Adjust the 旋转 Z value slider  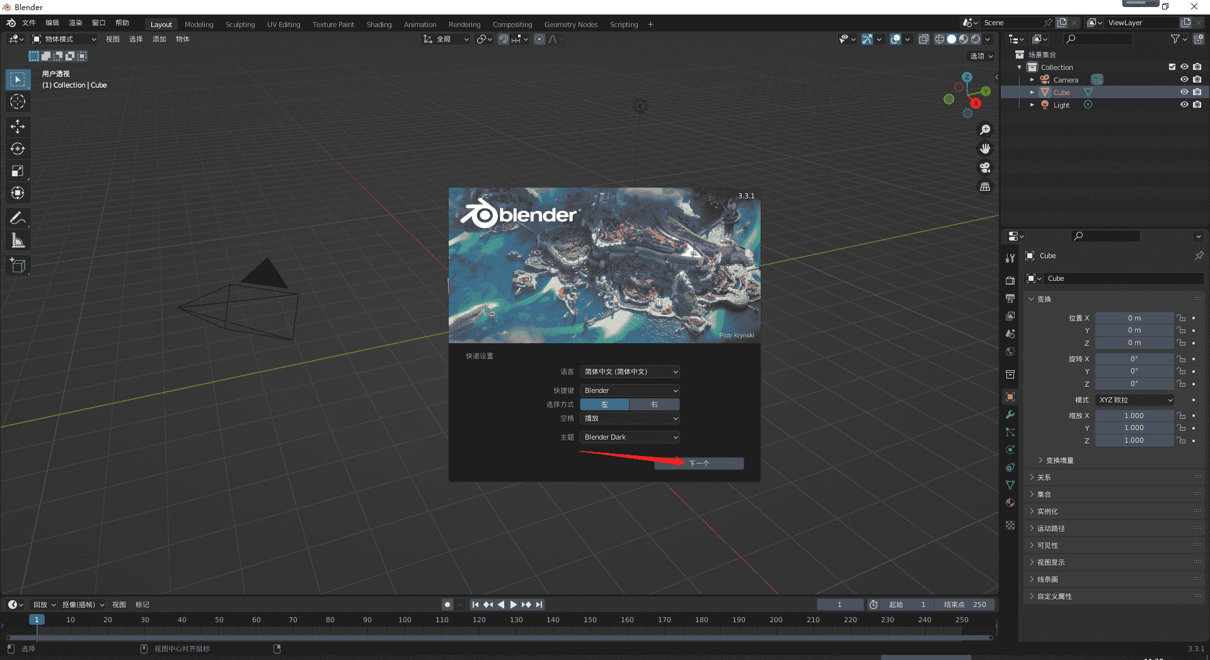pyautogui.click(x=1134, y=384)
